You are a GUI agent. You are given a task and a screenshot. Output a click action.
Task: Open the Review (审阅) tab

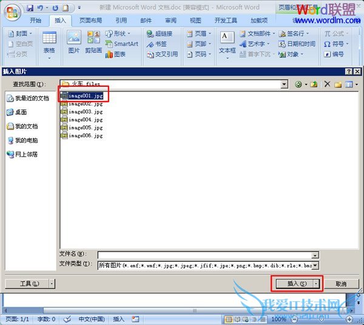coord(170,21)
